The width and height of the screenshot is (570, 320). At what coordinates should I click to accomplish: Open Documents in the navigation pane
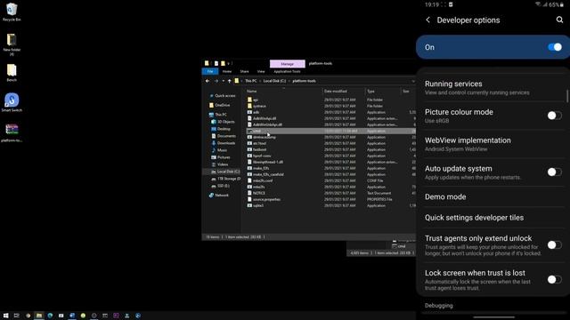[224, 136]
